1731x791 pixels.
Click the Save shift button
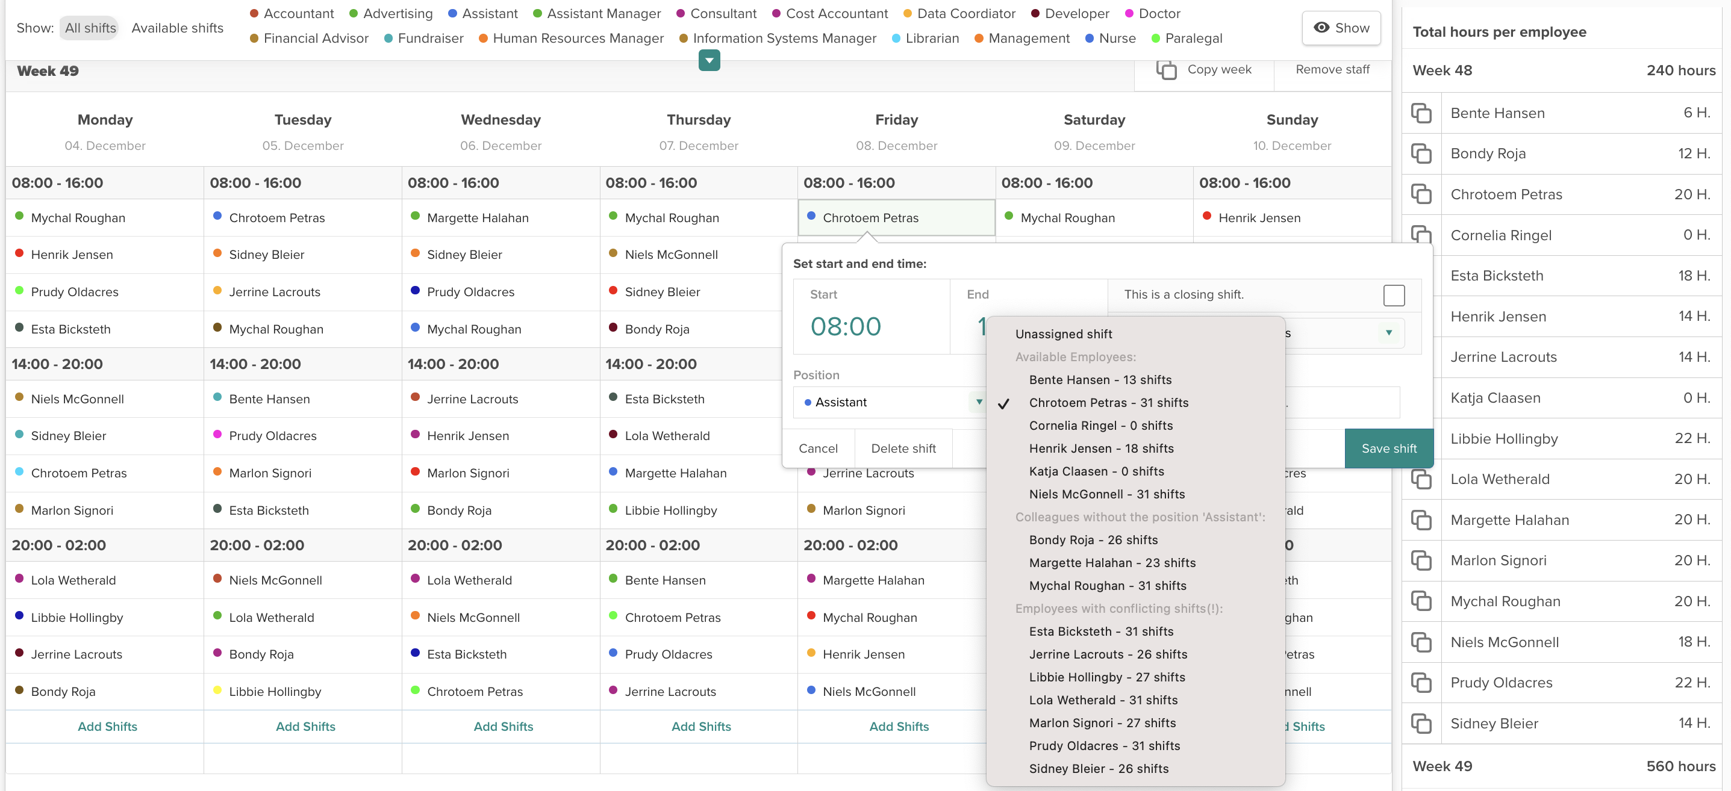tap(1388, 448)
